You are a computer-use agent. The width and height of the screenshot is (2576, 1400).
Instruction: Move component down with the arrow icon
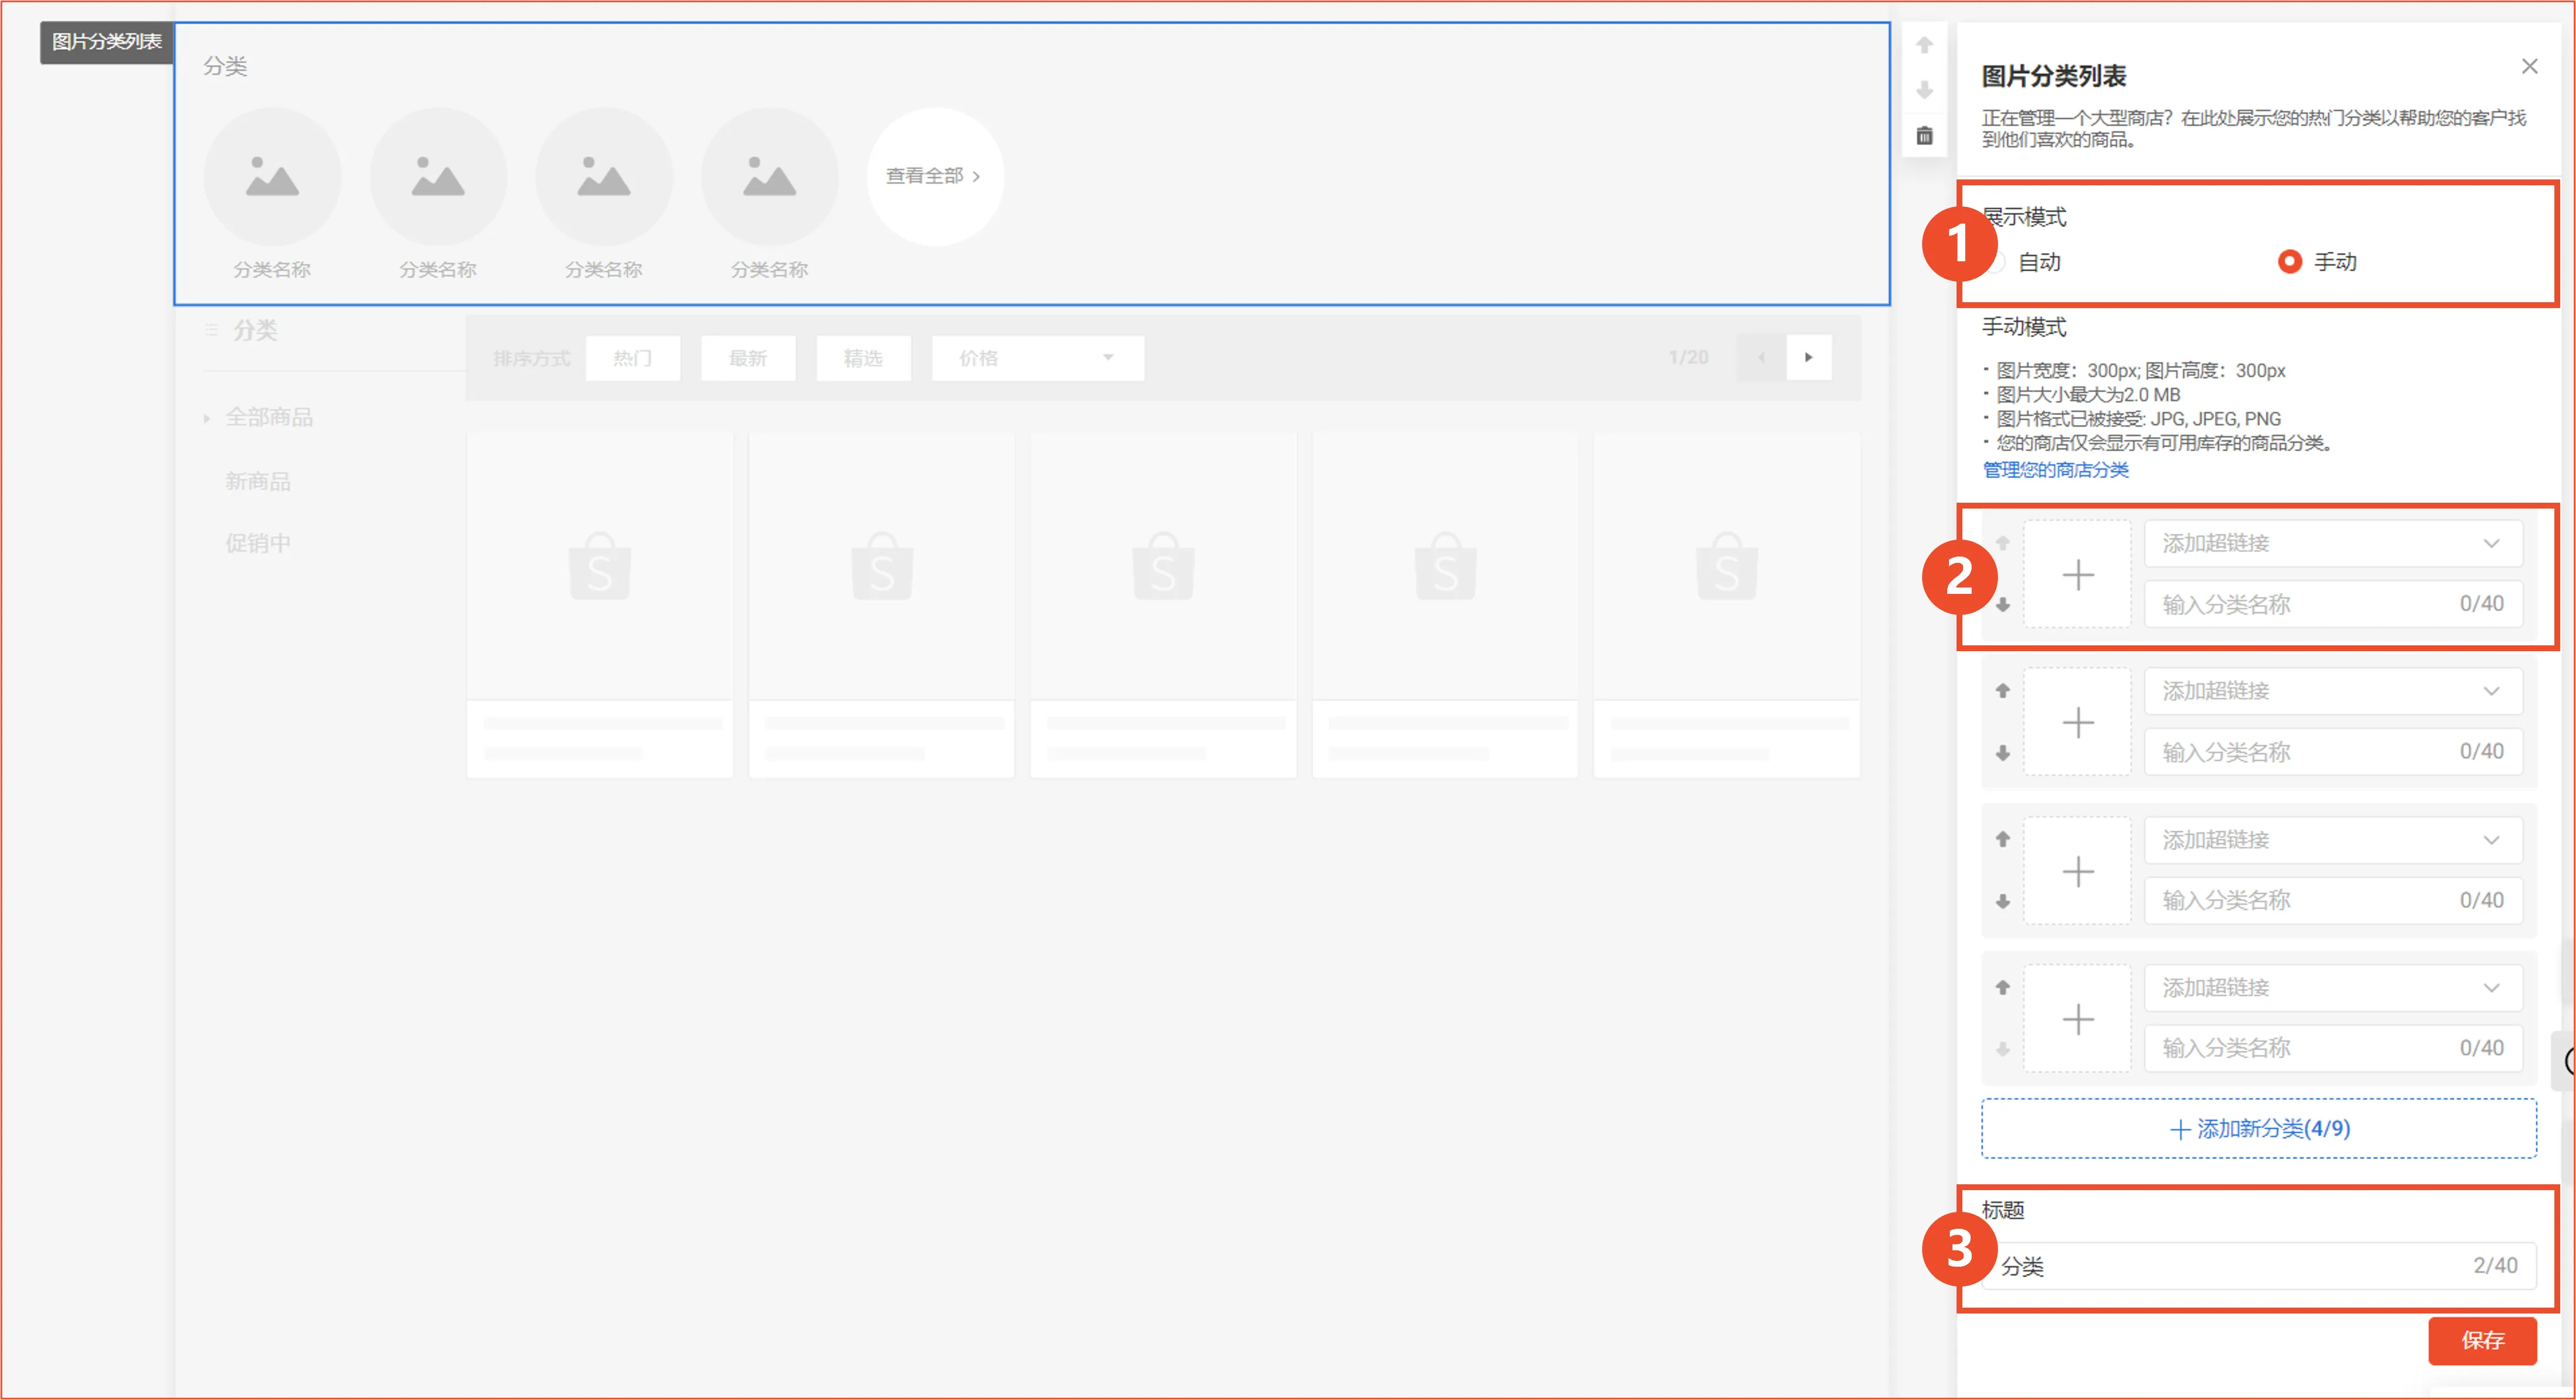click(x=1924, y=91)
